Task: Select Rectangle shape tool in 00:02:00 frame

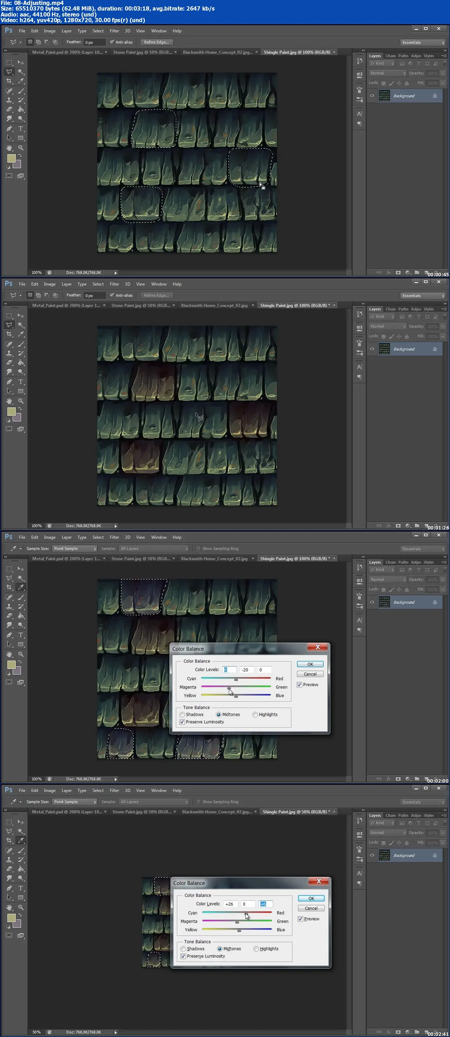Action: pos(20,644)
